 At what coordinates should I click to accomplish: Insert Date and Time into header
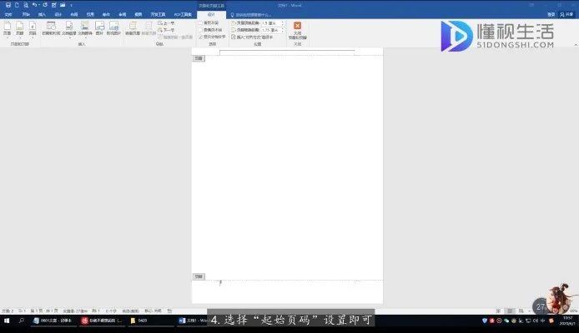(x=51, y=27)
